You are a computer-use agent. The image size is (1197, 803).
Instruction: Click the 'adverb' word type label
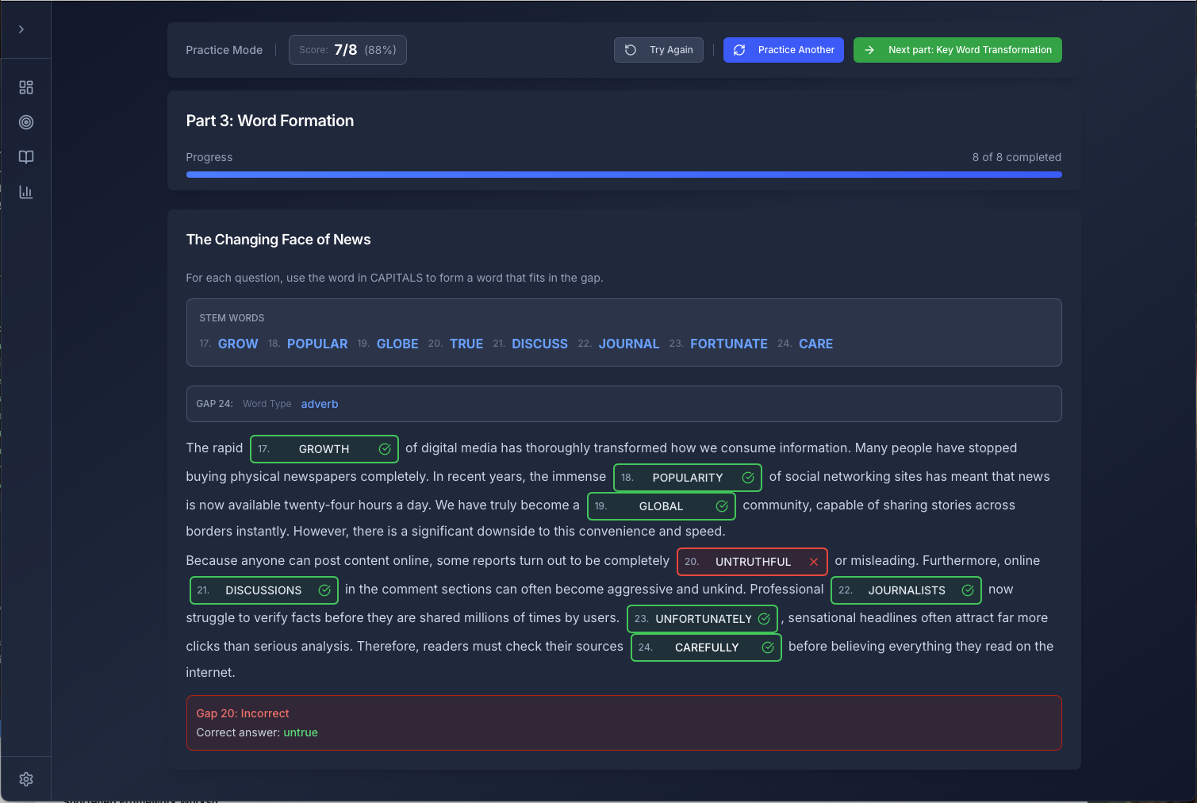coord(320,404)
